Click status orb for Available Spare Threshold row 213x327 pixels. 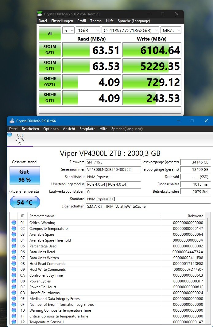[x=14, y=240]
